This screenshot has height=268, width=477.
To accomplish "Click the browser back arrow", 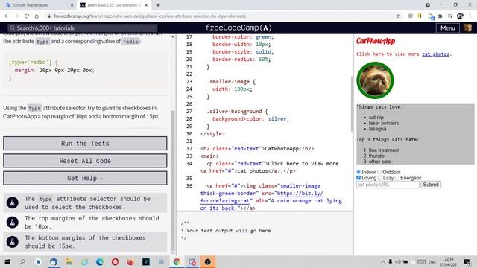I will (7, 16).
